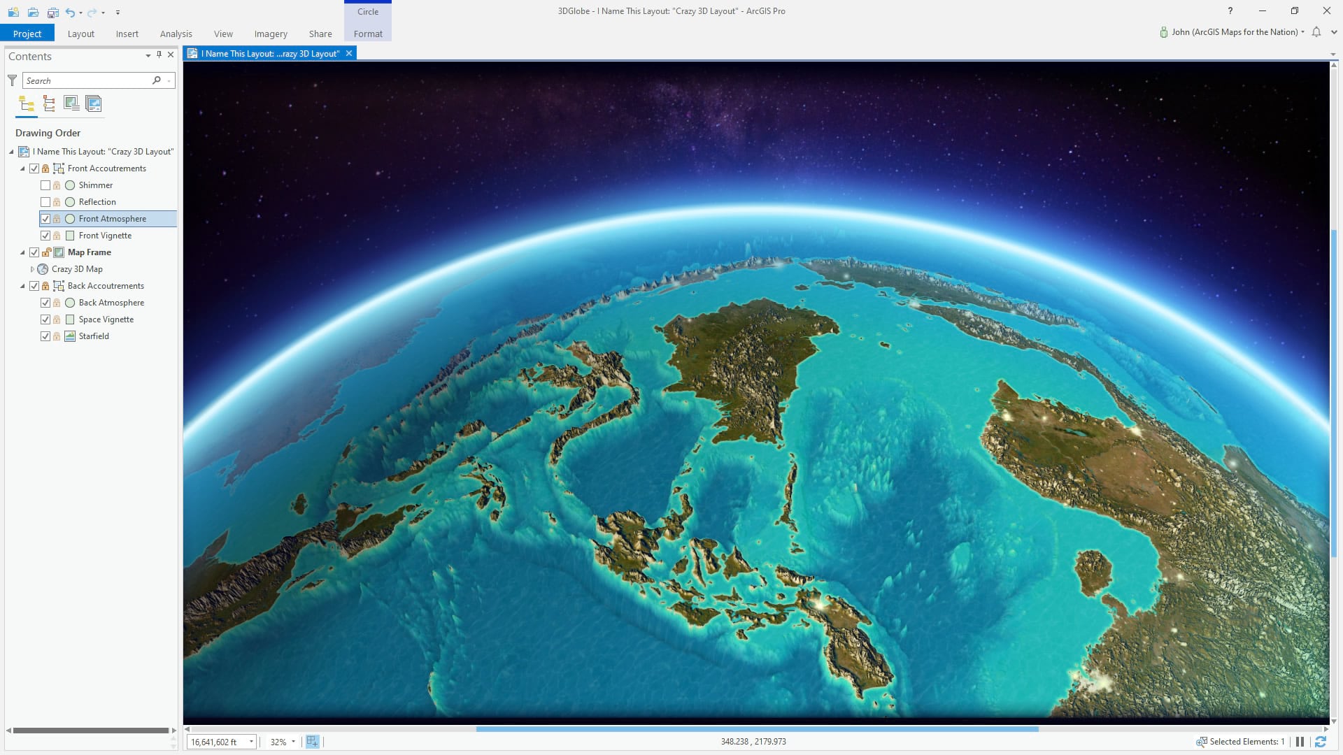
Task: Click the filter funnel icon in Contents
Action: (12, 80)
